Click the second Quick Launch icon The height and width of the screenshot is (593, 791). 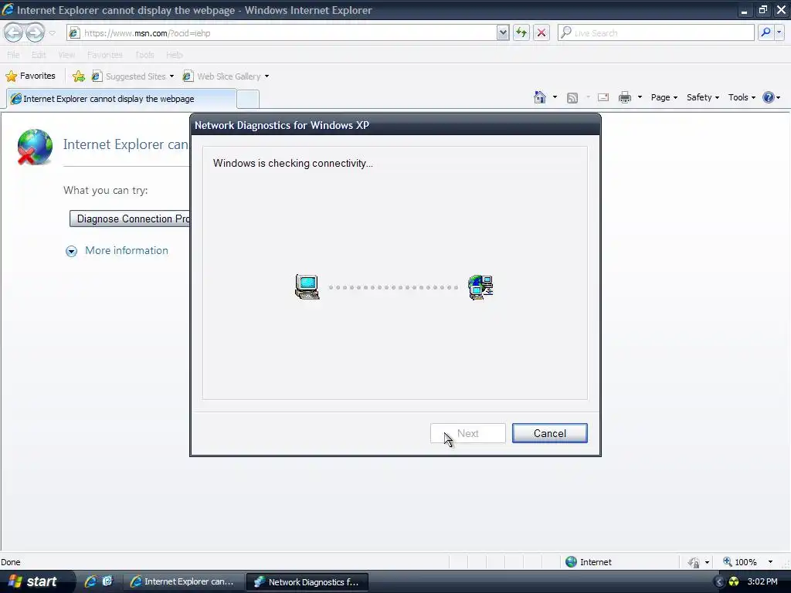click(x=107, y=581)
